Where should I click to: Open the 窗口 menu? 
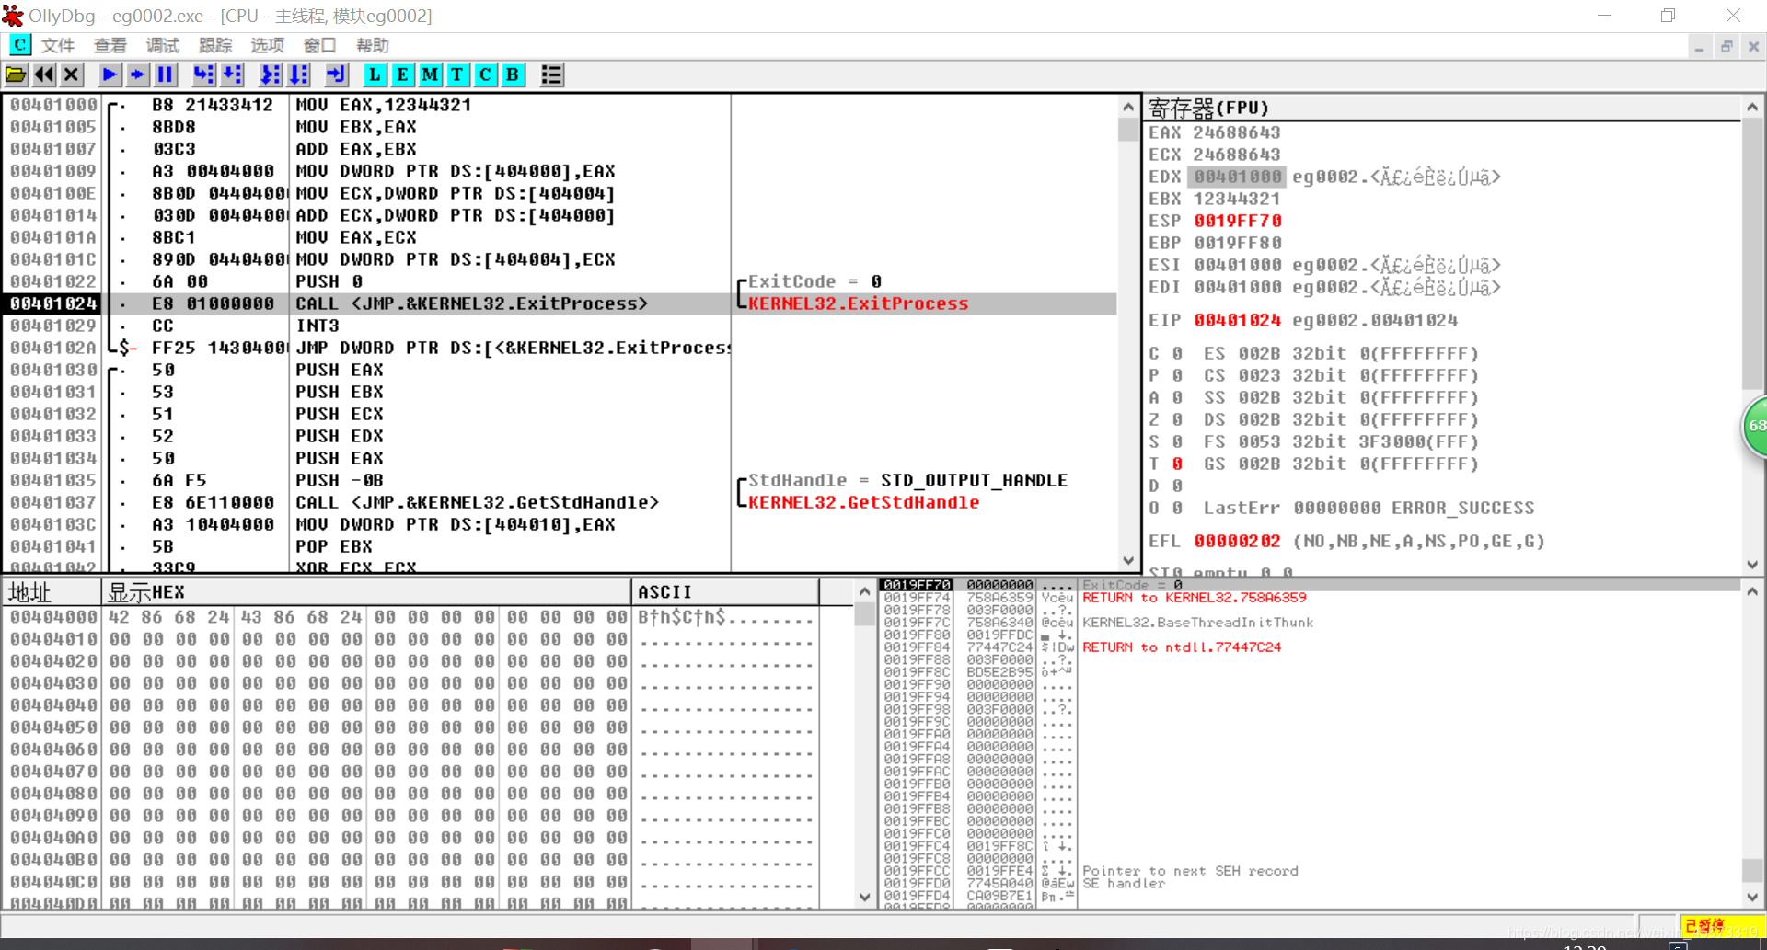320,45
